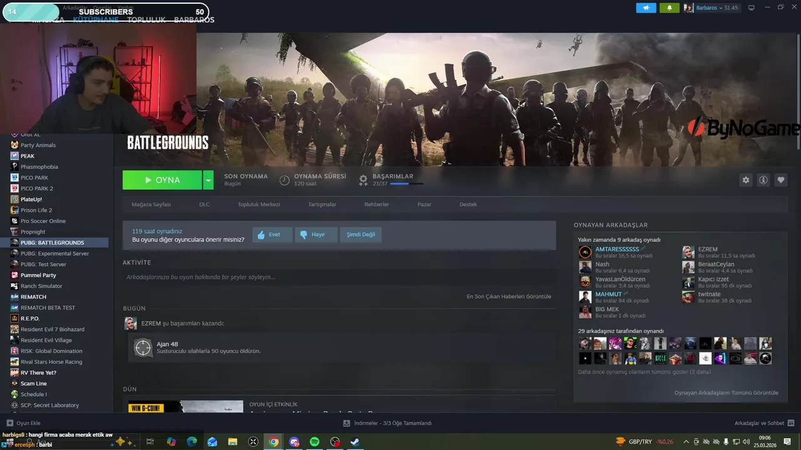This screenshot has height=450, width=801.
Task: Open the Mağaza Sayfası tab
Action: point(151,204)
